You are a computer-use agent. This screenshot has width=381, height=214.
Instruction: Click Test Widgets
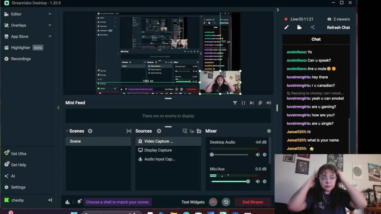(x=193, y=202)
